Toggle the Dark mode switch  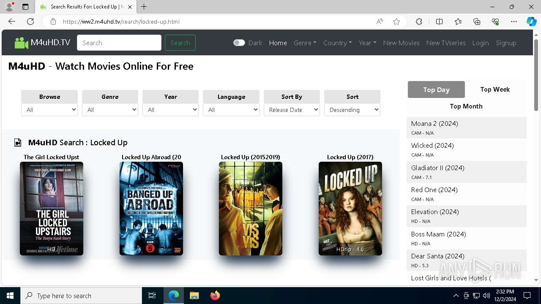[x=239, y=43]
